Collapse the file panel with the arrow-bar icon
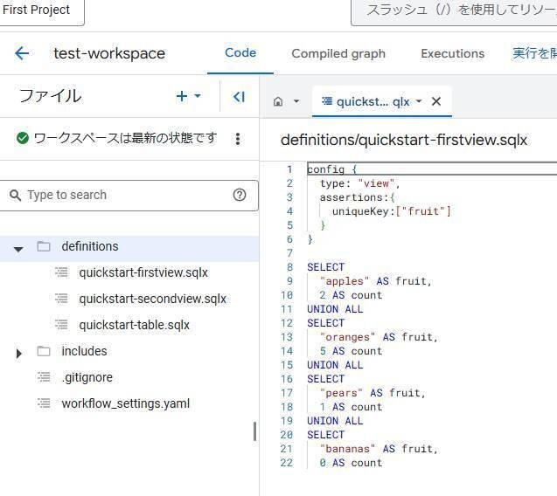Viewport: 557px width, 496px height. pyautogui.click(x=239, y=97)
